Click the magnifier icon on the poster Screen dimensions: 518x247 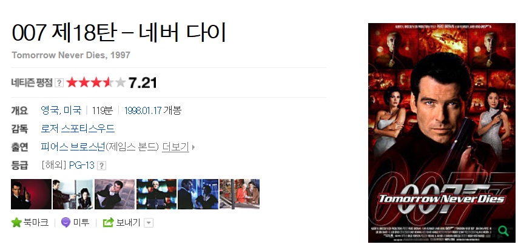[503, 231]
